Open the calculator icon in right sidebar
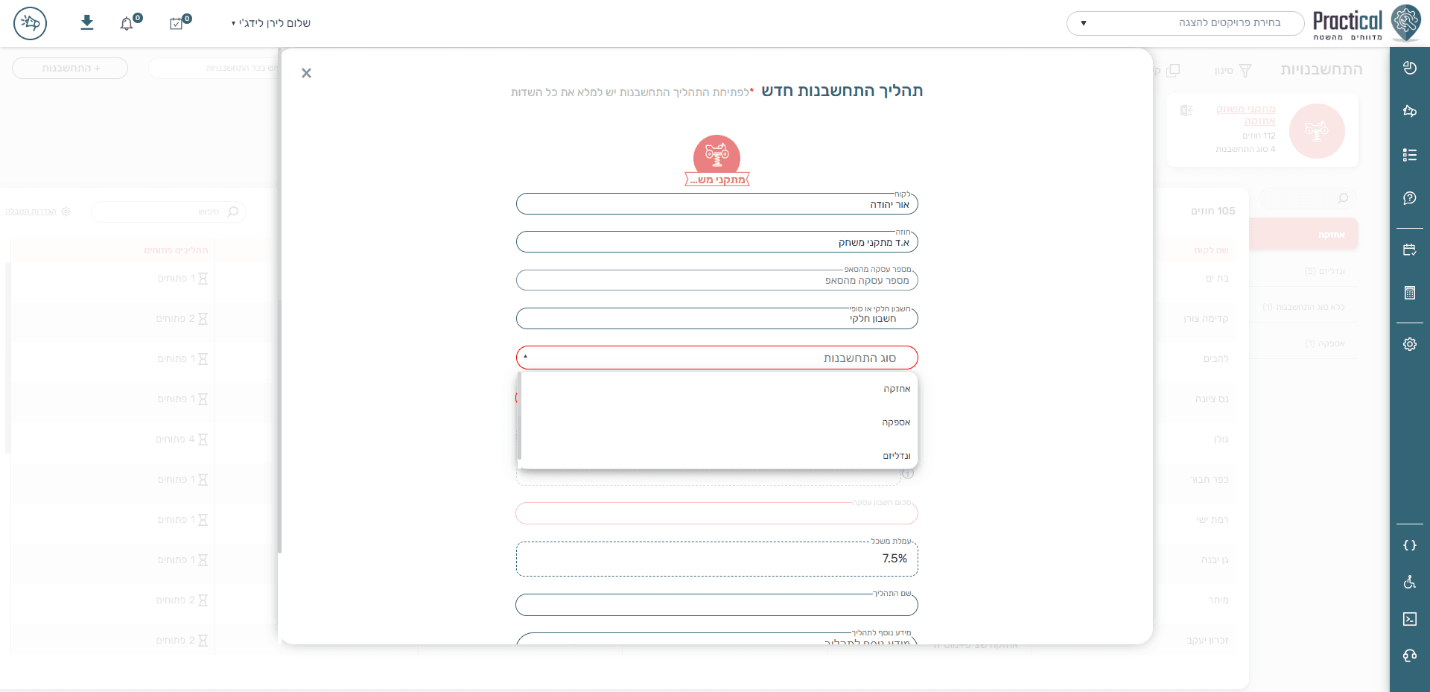This screenshot has width=1430, height=692. tap(1409, 293)
